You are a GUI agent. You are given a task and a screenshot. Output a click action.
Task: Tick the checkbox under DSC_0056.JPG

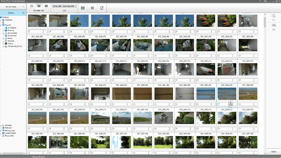(45, 128)
